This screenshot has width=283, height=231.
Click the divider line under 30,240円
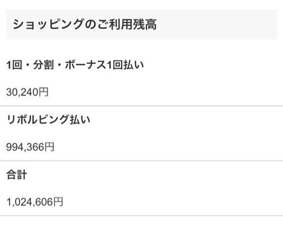click(141, 106)
